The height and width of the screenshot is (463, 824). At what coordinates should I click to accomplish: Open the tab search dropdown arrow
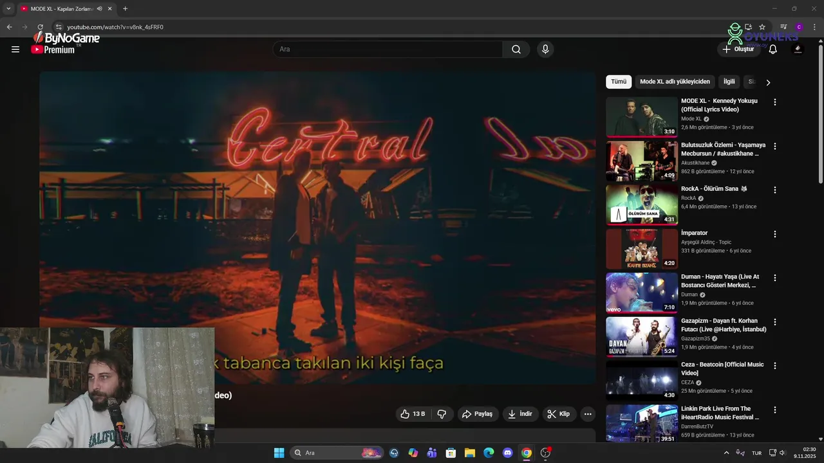click(8, 9)
